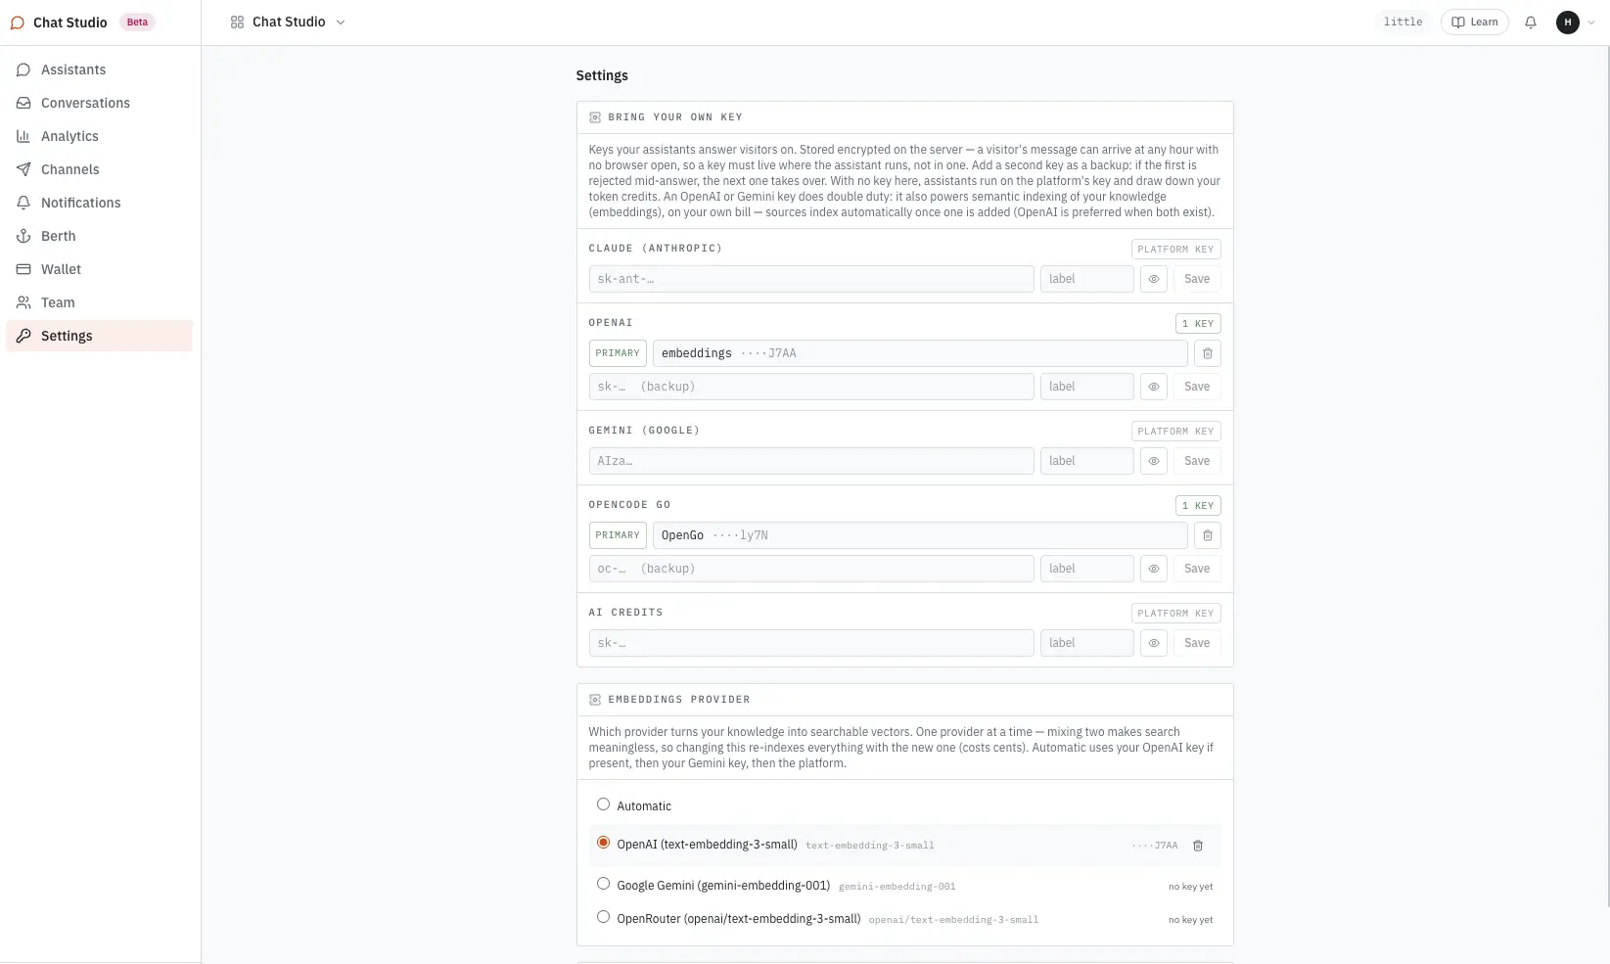Click the OpenGo PRIMARY tag

[618, 535]
